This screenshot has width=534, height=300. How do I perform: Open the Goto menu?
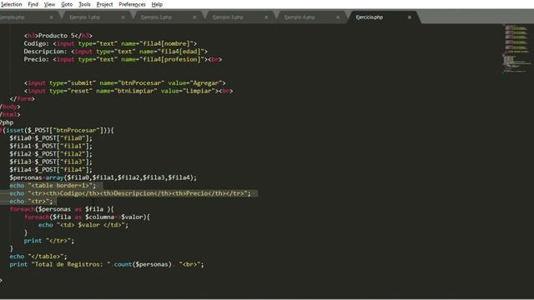click(x=67, y=4)
